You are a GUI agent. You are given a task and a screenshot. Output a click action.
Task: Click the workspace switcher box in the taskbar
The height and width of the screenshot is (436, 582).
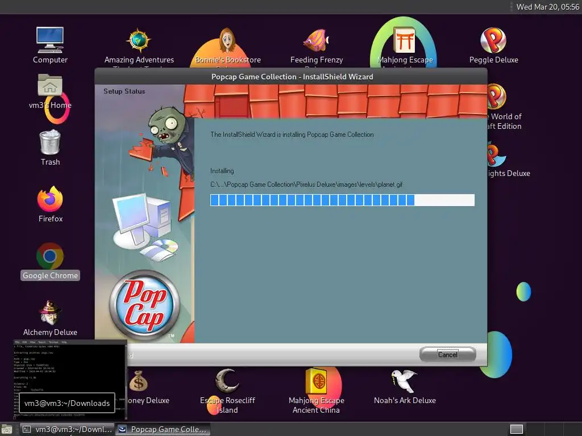[x=516, y=429]
